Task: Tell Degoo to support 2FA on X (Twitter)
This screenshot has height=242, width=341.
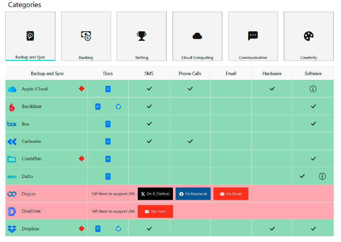Action: click(155, 194)
